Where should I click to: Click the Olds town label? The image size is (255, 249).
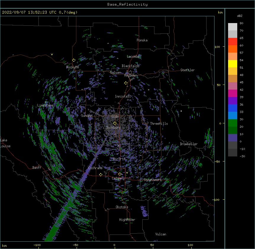coord(115,117)
